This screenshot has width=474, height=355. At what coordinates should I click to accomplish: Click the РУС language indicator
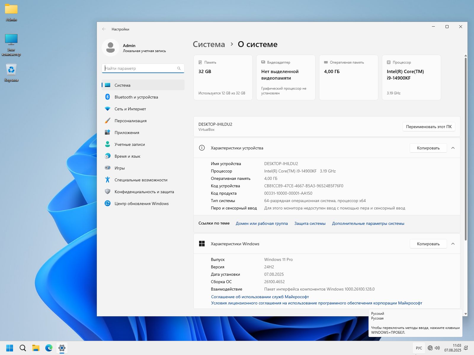coord(419,348)
